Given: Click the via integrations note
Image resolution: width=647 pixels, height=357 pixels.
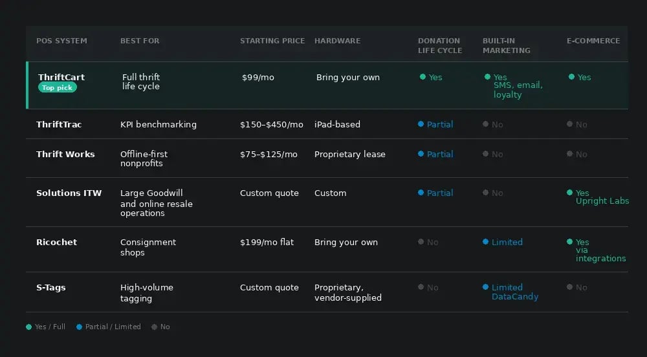Looking at the screenshot, I should point(601,254).
